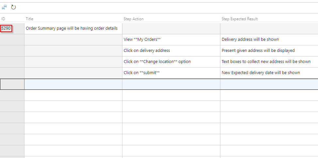Select 'Text boxes to collect new address' cell

[x=269, y=62]
